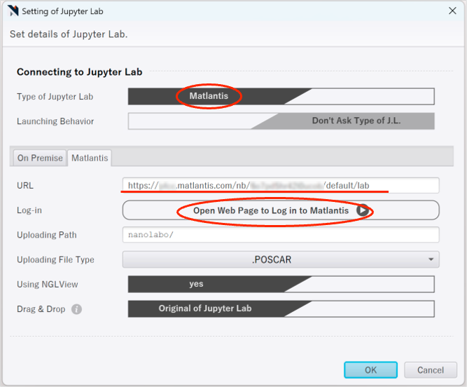Switch Launching Behavior to the empty left option
Screen dimensions: 467x387
coord(189,121)
